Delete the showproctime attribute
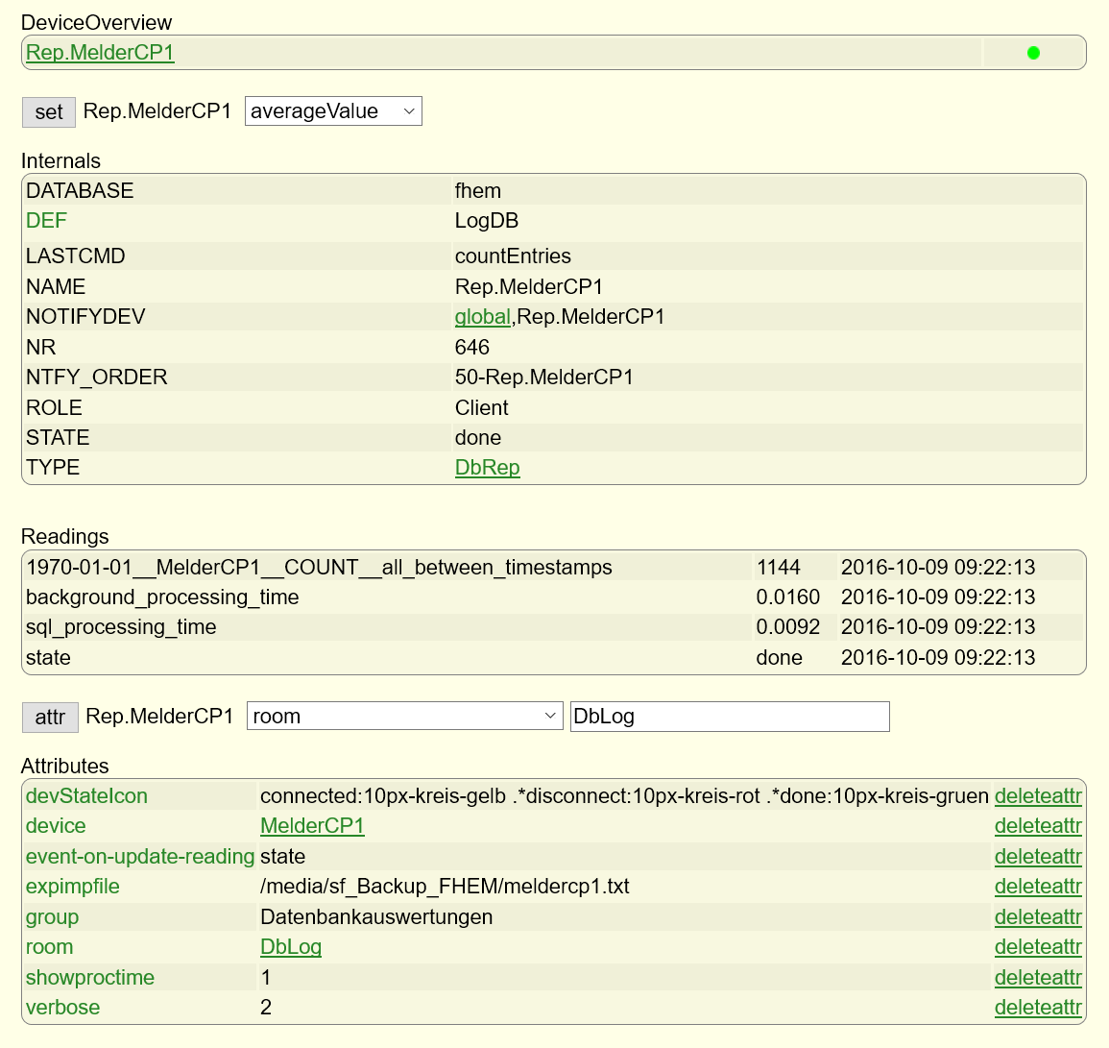The width and height of the screenshot is (1109, 1048). pyautogui.click(x=1038, y=978)
